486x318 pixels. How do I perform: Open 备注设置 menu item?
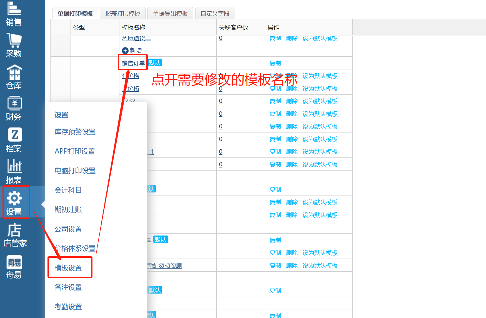(x=68, y=287)
